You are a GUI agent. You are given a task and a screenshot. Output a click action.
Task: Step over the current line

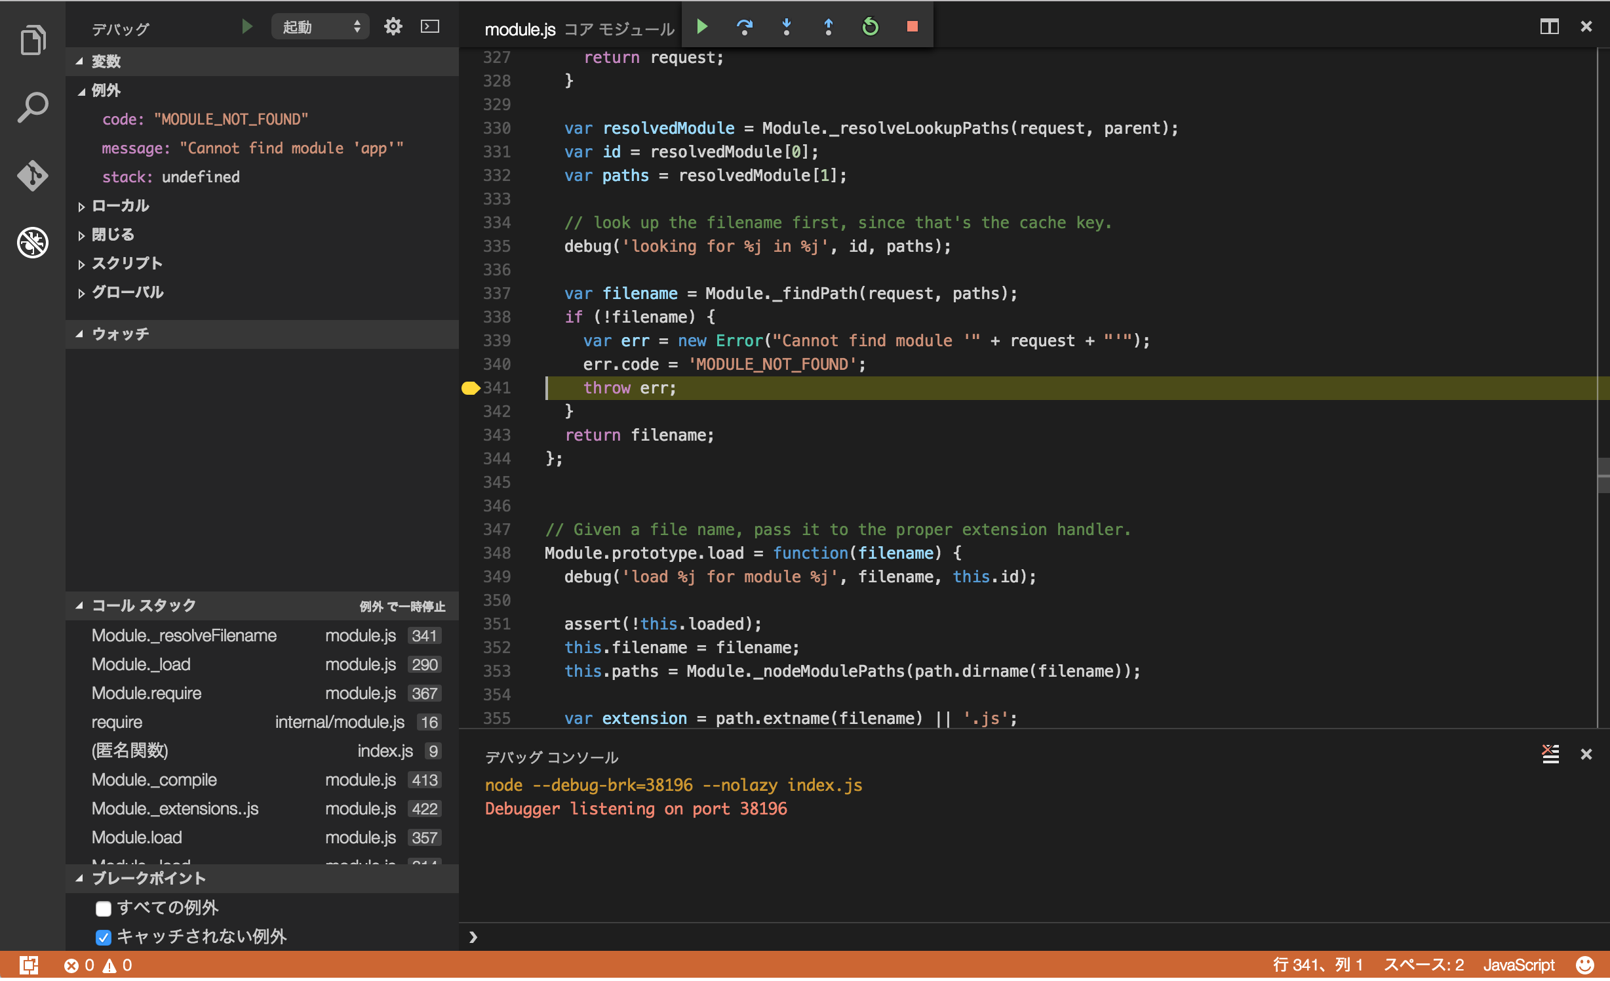[745, 27]
